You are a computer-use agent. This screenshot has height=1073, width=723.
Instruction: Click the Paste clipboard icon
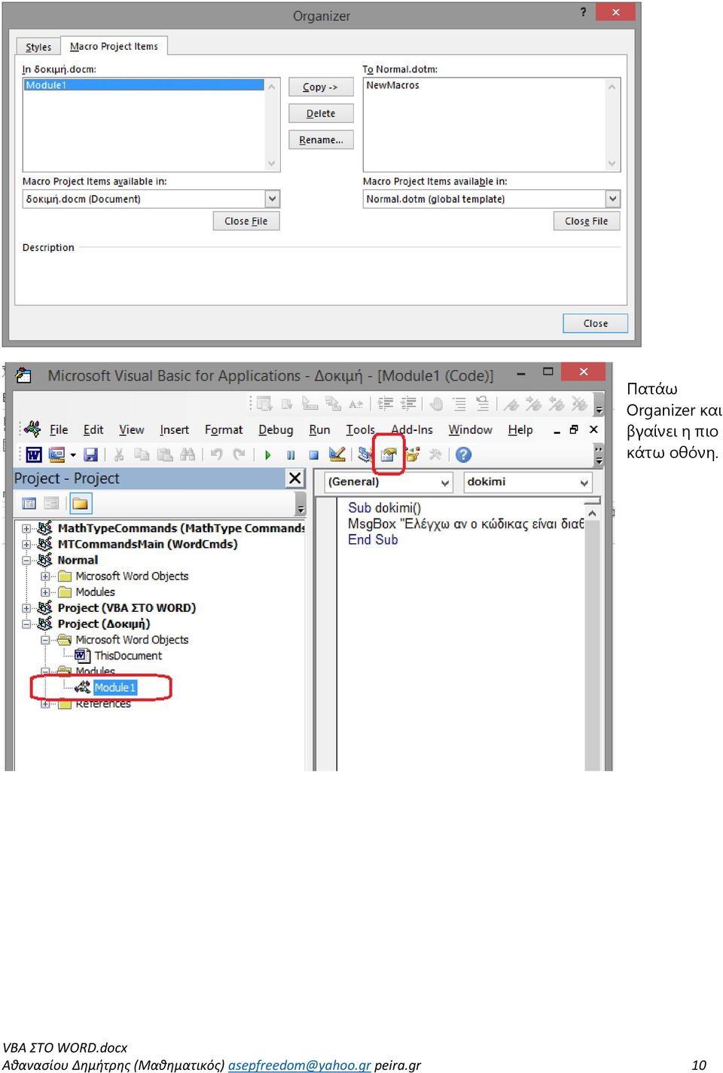coord(164,454)
